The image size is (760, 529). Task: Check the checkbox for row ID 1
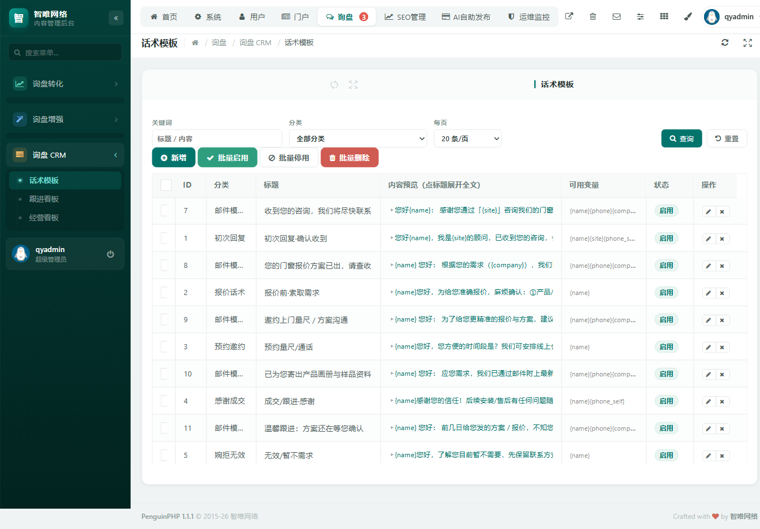click(164, 238)
